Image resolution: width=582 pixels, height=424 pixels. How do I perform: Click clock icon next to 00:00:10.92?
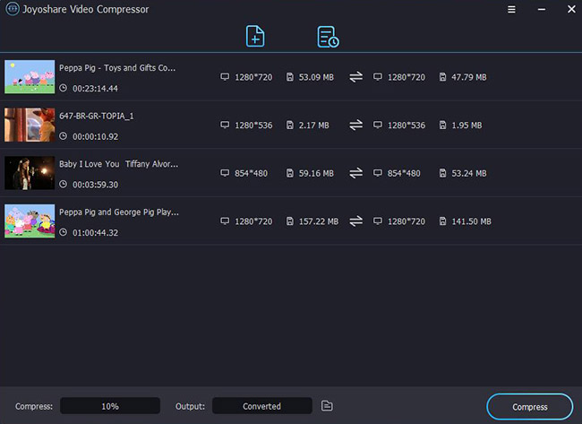point(64,136)
